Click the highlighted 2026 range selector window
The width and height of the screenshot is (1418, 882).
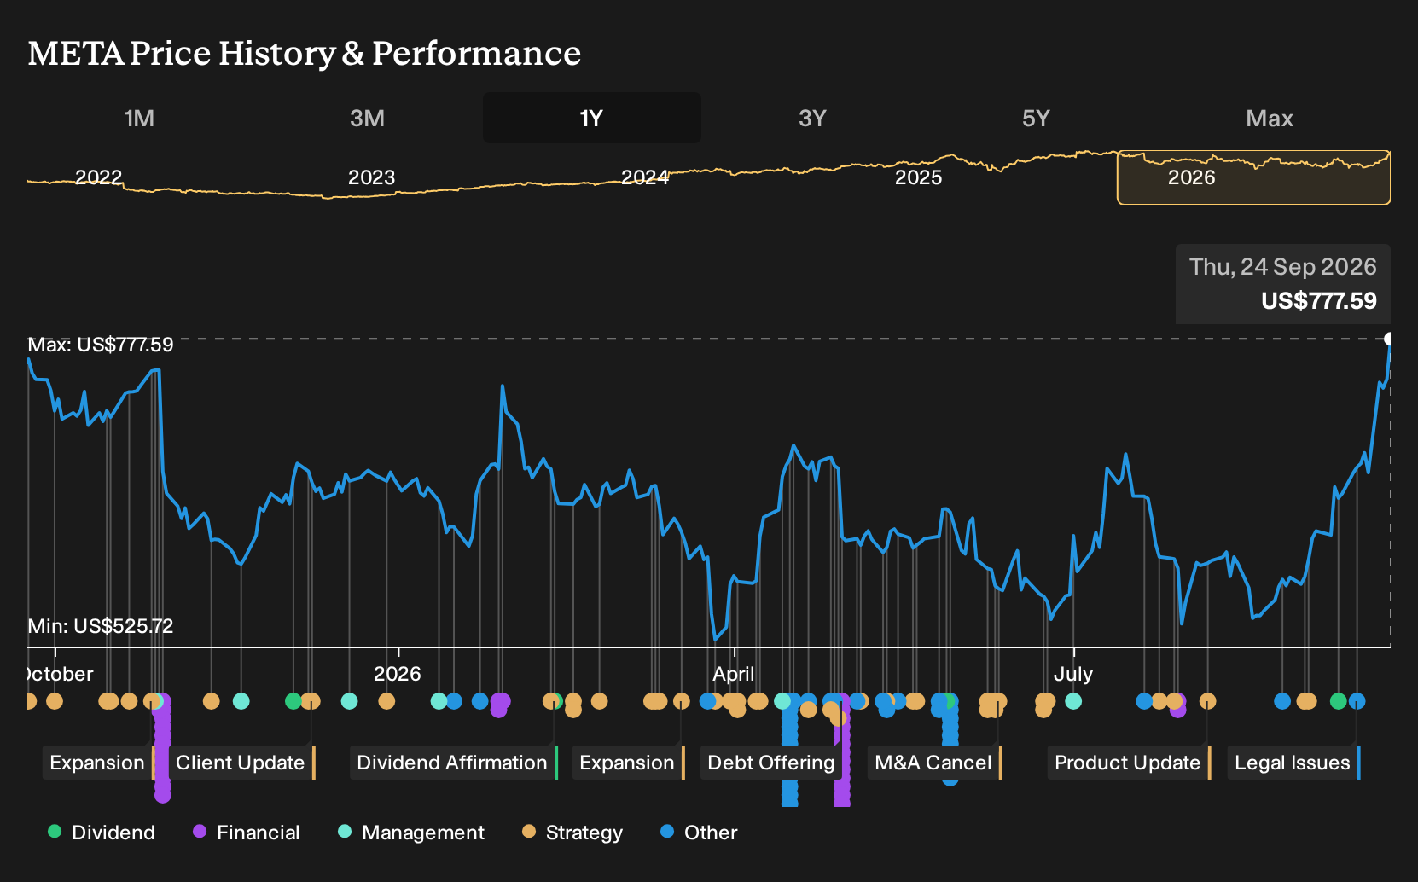pos(1253,177)
